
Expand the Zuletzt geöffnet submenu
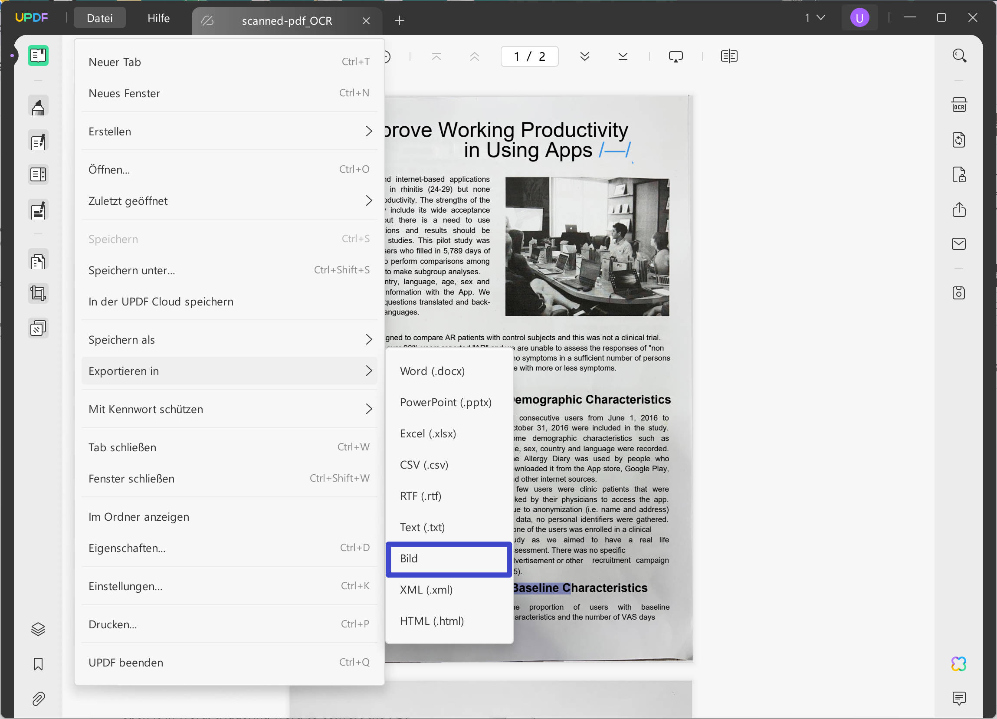[x=369, y=200]
